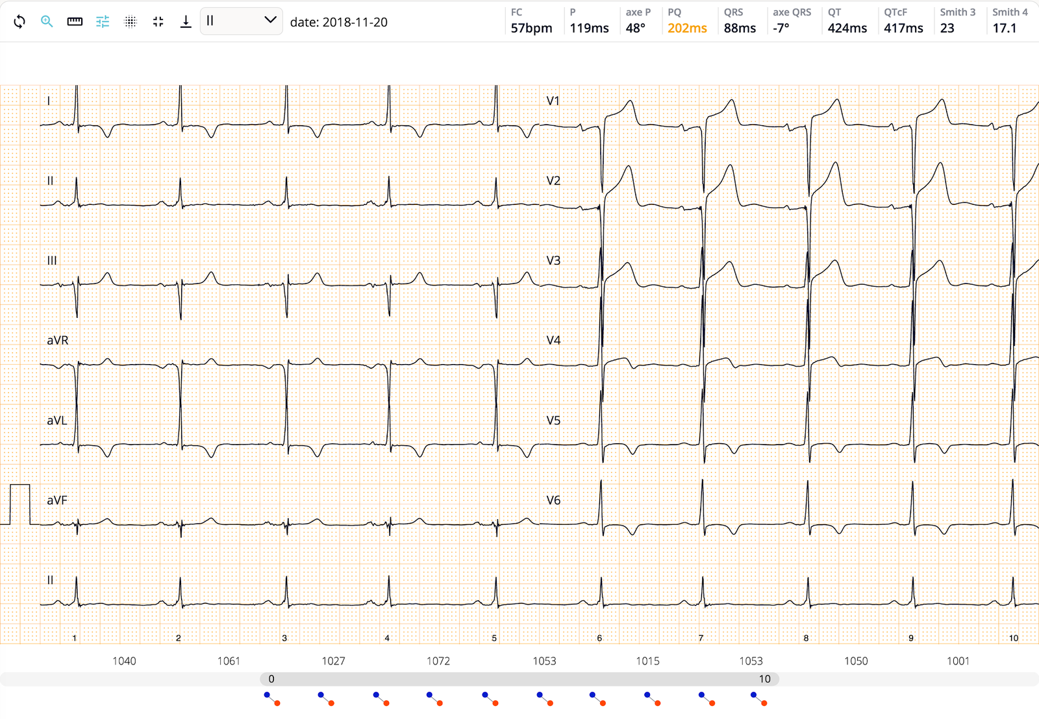Click the calibration pulse beside aVF

[x=19, y=504]
